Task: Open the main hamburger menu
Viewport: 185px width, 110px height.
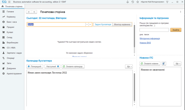Action: (x=9, y=2)
